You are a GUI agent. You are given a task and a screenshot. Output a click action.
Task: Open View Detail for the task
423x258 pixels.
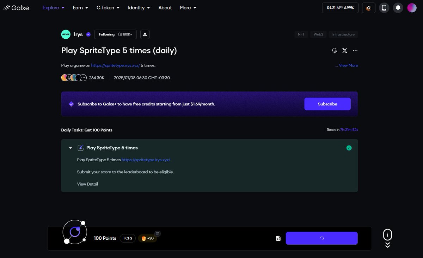pyautogui.click(x=87, y=184)
